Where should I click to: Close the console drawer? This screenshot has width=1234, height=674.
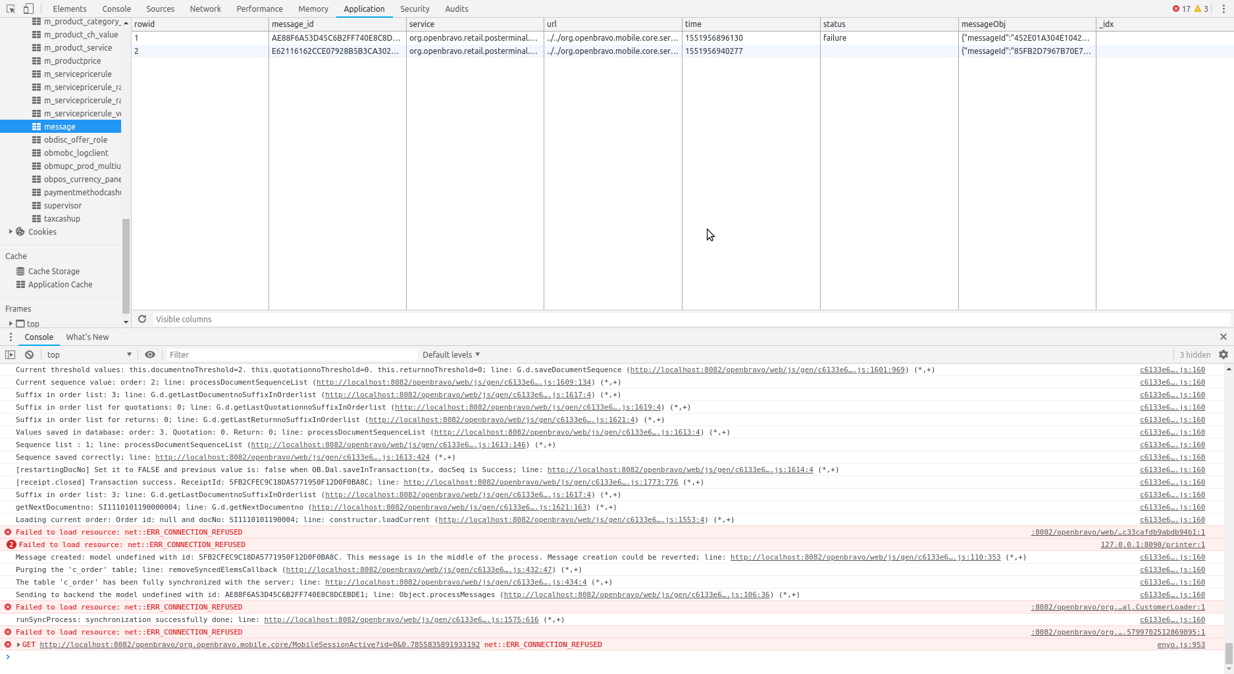click(1223, 337)
